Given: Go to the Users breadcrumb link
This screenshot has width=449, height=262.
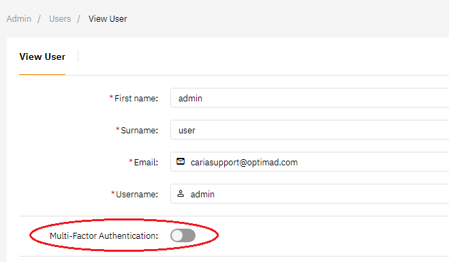Looking at the screenshot, I should point(60,19).
